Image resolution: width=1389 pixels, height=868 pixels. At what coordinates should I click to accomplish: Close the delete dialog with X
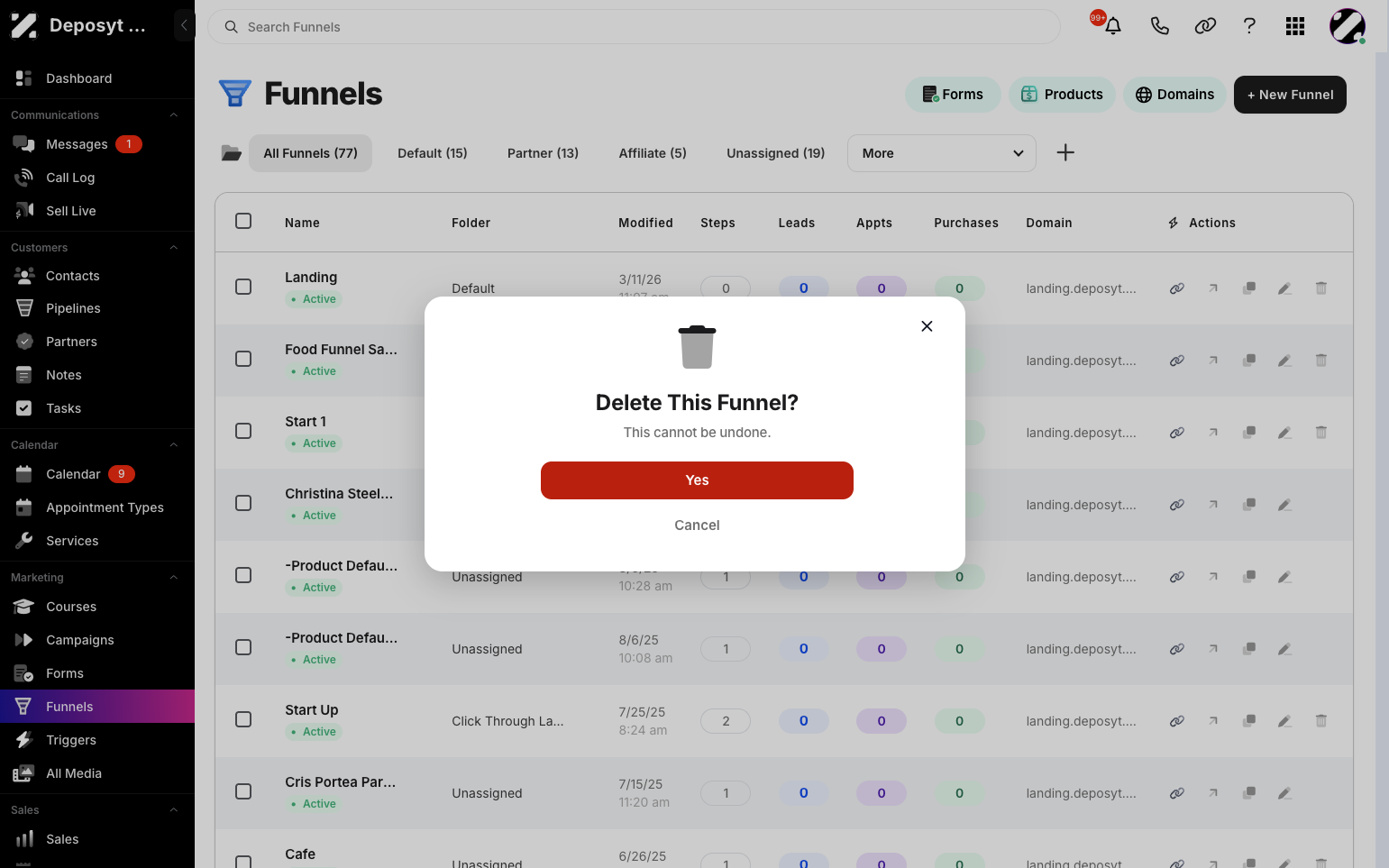[x=927, y=326]
